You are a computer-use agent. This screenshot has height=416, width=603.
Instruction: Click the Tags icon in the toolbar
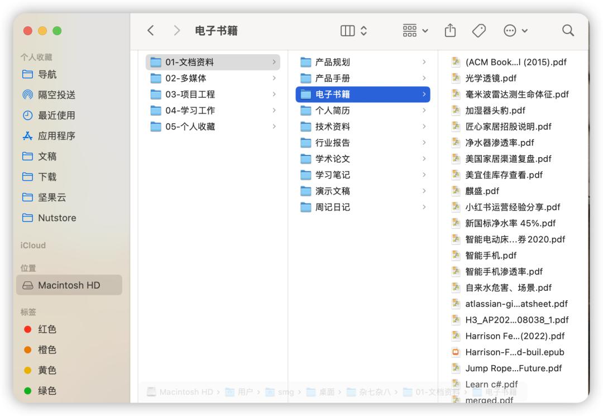478,31
